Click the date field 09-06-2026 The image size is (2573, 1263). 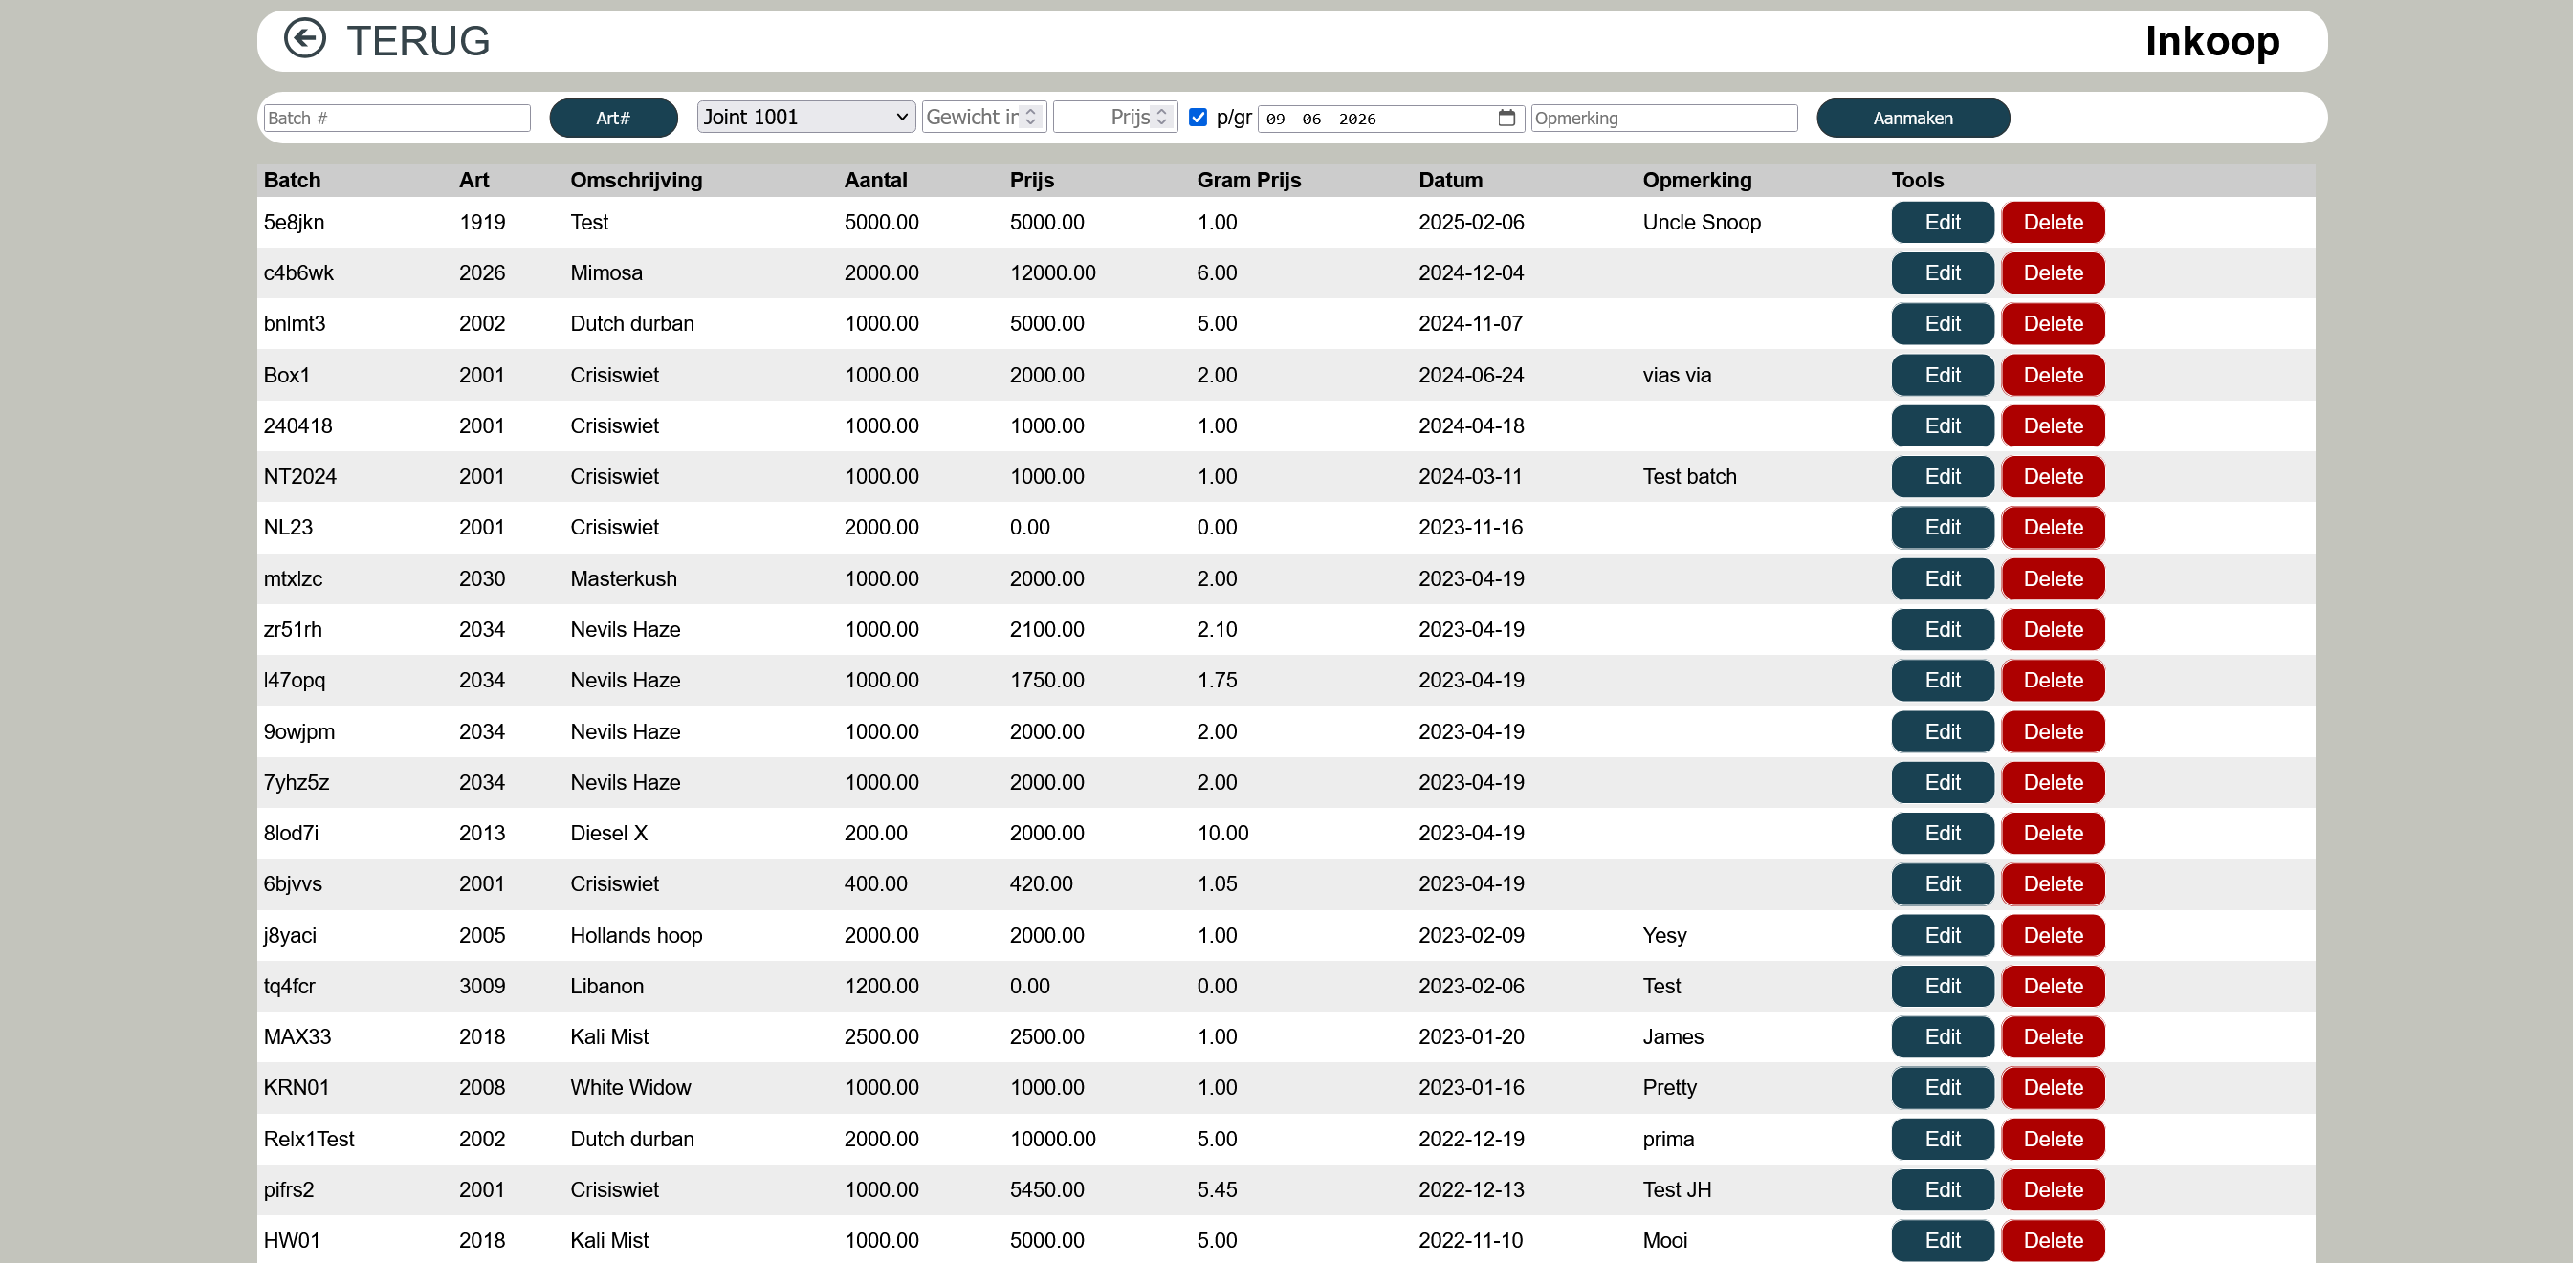tap(1391, 118)
